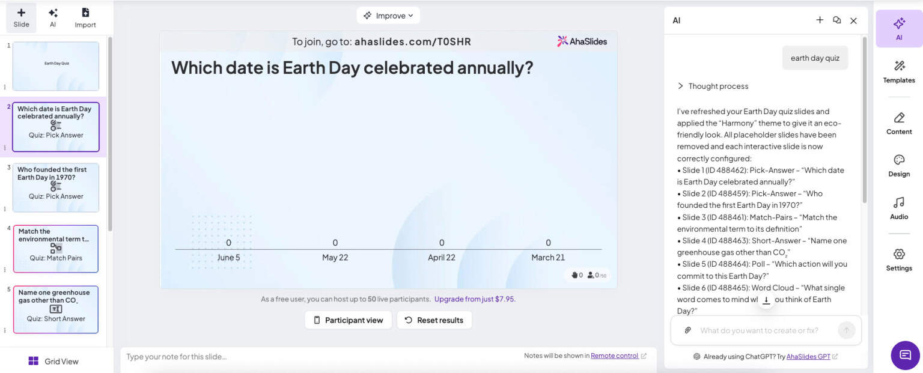Open the Design panel

coord(898,166)
